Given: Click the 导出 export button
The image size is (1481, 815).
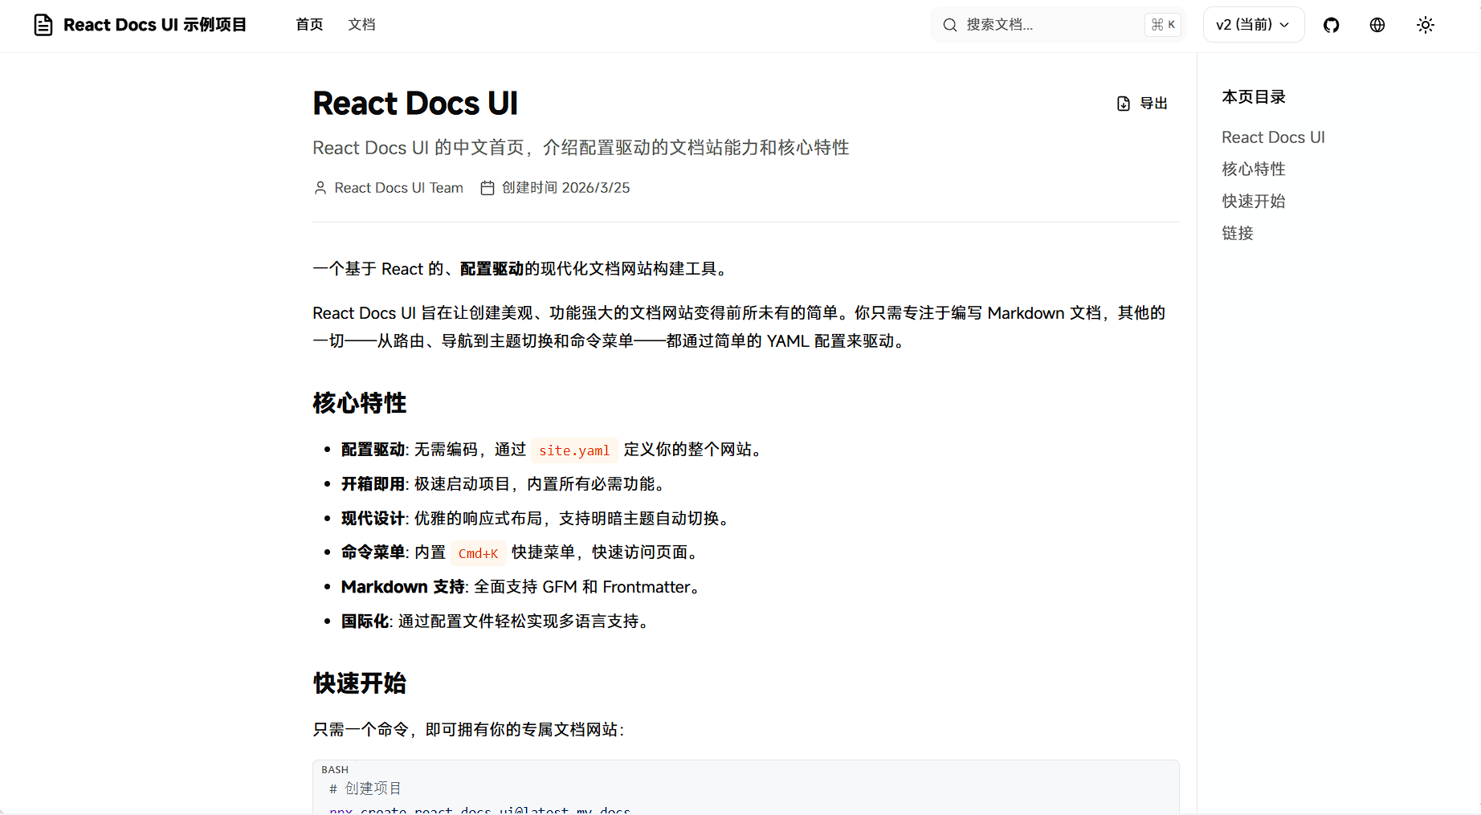Looking at the screenshot, I should (x=1142, y=104).
